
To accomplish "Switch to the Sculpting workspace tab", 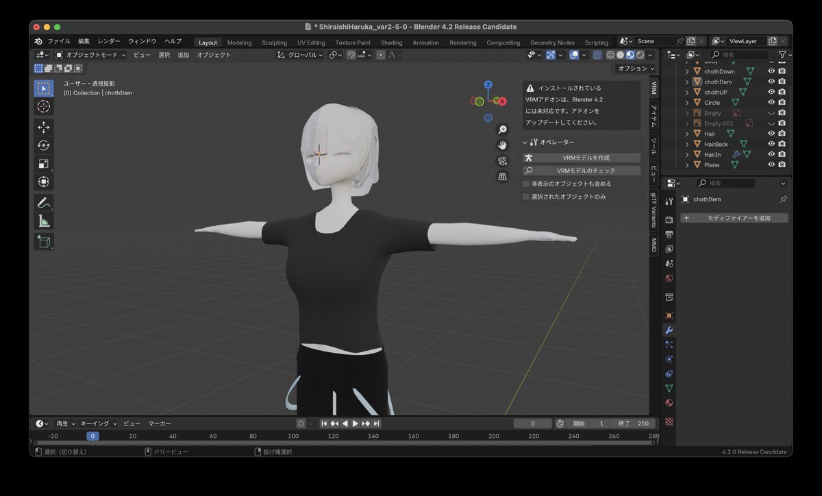I will tap(275, 42).
